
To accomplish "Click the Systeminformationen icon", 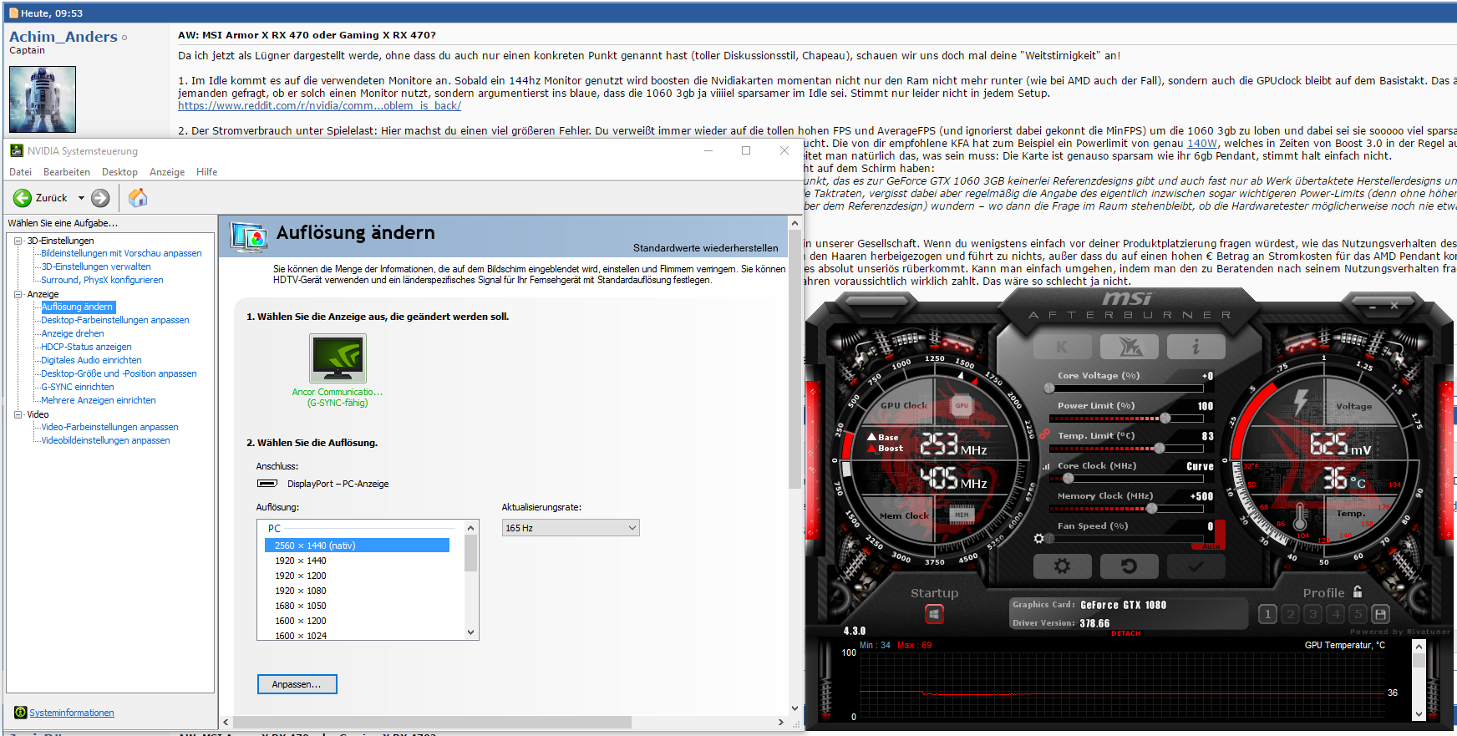I will tap(20, 713).
